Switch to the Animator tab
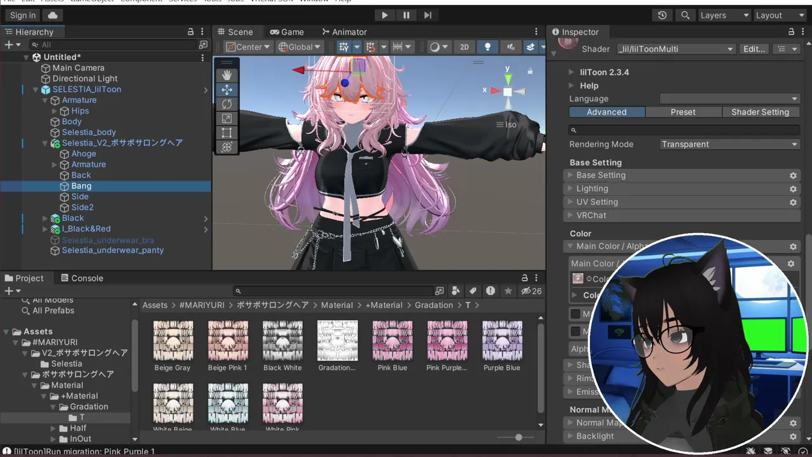Screen dimensions: 812x457 click(x=344, y=32)
